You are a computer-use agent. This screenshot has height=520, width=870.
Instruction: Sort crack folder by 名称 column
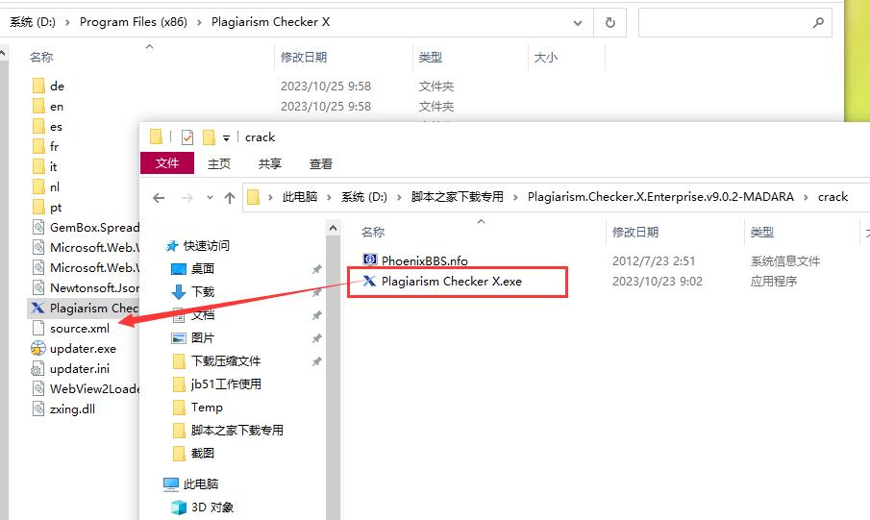point(373,232)
